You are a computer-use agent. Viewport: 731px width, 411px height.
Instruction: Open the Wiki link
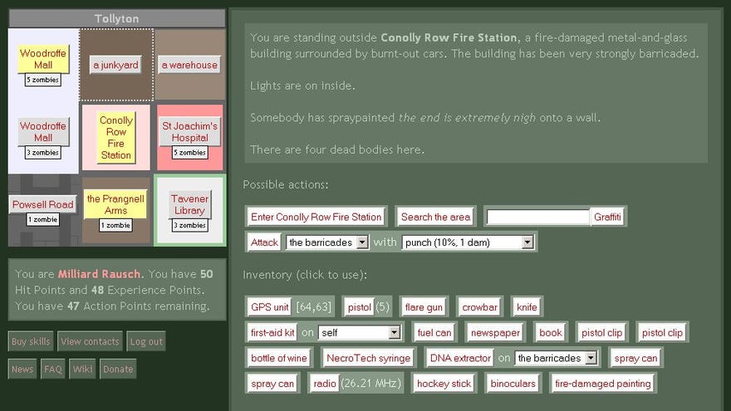coord(82,369)
